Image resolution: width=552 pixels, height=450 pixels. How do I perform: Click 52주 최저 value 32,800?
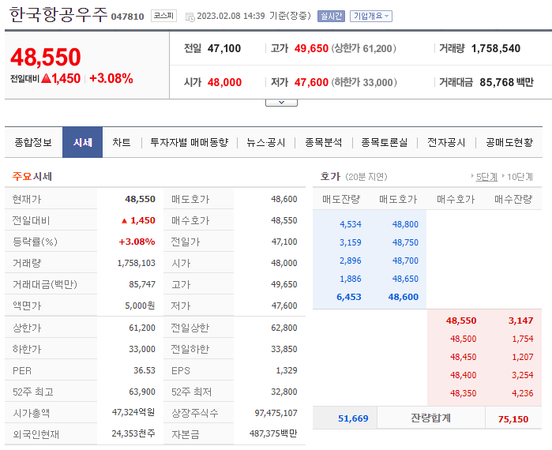point(284,392)
